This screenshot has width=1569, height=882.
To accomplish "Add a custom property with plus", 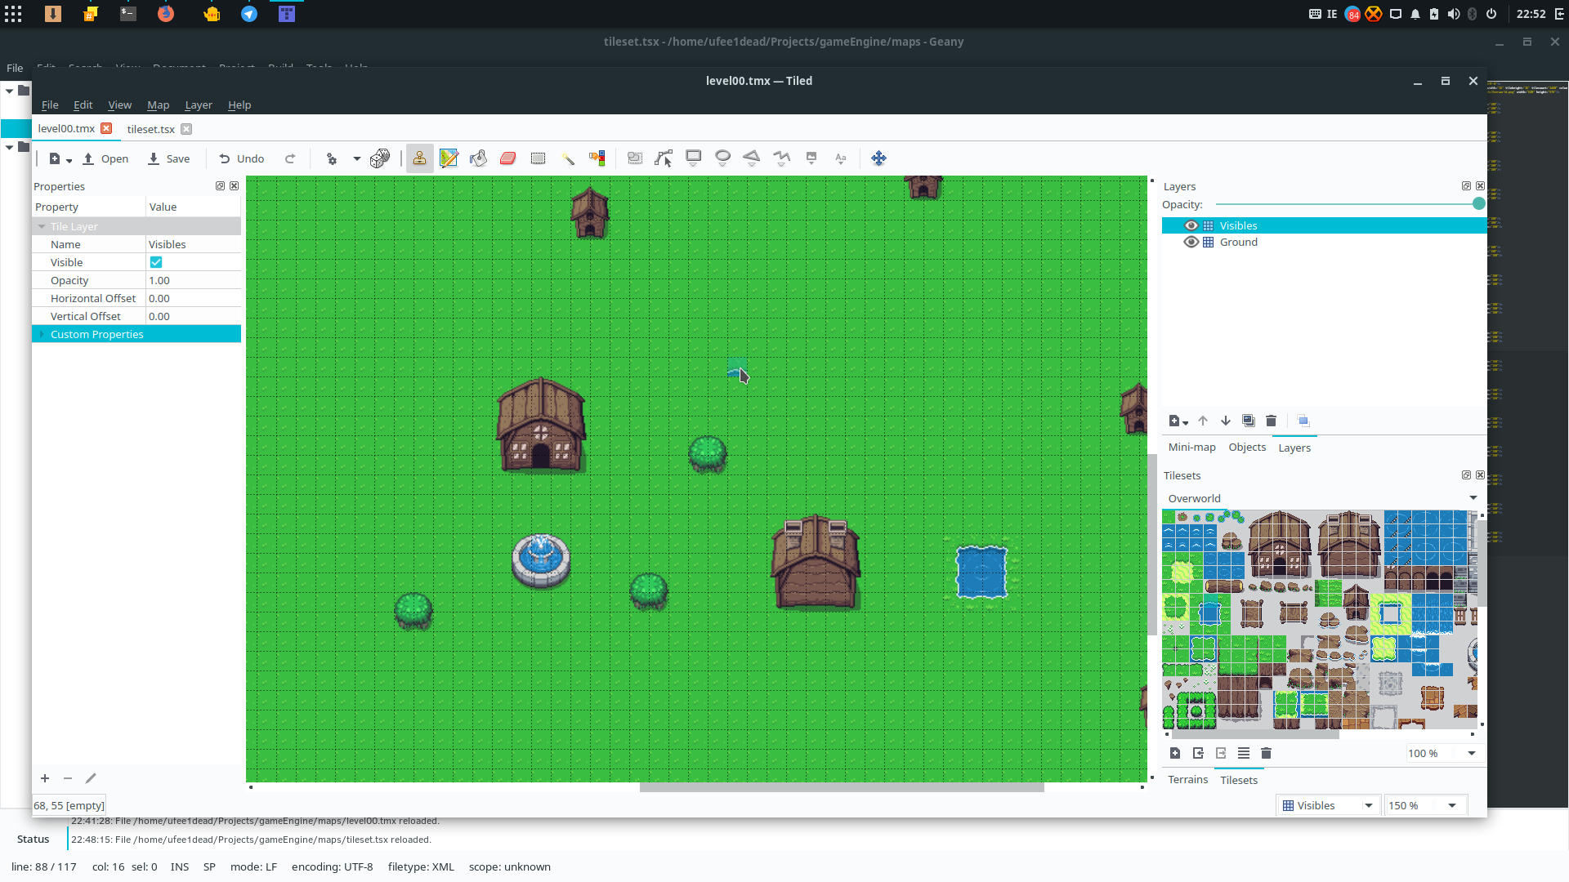I will [45, 778].
